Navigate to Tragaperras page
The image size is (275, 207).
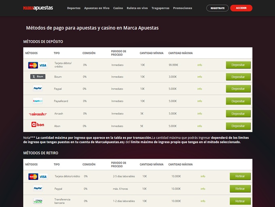161,8
